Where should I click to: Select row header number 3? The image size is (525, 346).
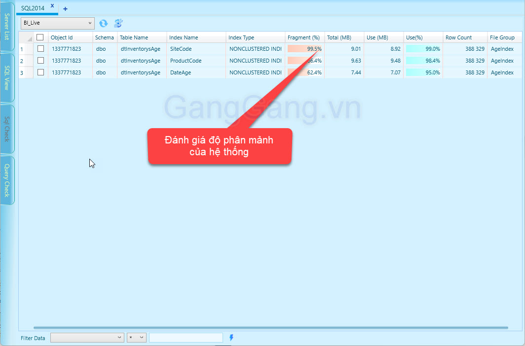point(26,72)
